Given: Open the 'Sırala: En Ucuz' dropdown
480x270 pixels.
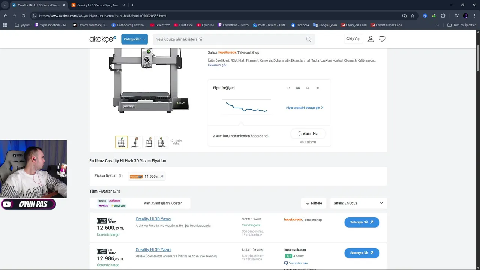Looking at the screenshot, I should [x=358, y=203].
